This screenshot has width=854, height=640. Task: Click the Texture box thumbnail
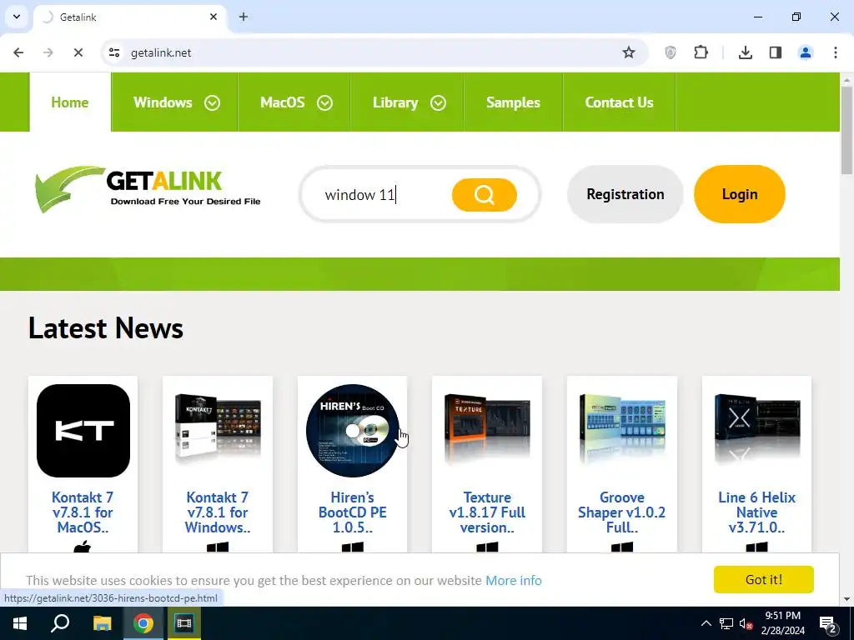tap(487, 429)
